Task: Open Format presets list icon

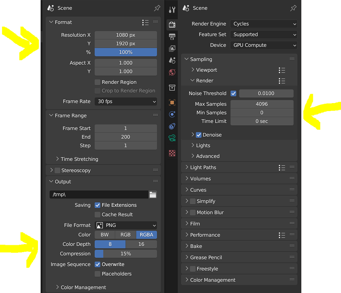Action: pyautogui.click(x=145, y=22)
